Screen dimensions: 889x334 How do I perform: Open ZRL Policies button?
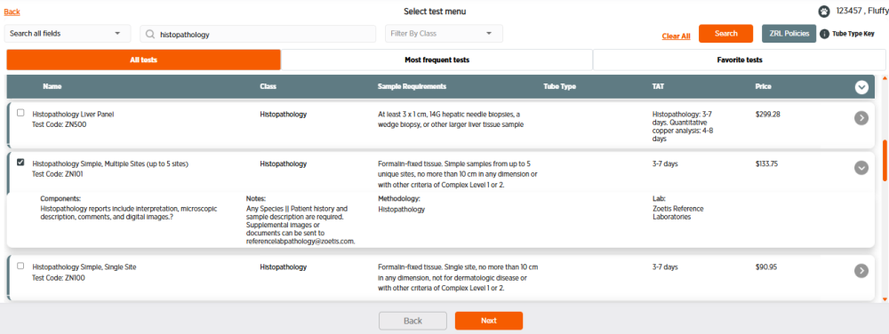(x=789, y=34)
